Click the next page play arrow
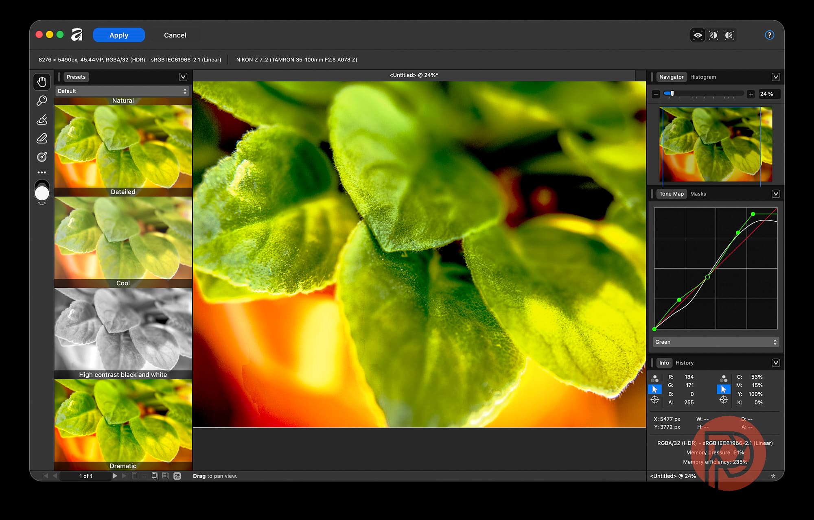 115,476
